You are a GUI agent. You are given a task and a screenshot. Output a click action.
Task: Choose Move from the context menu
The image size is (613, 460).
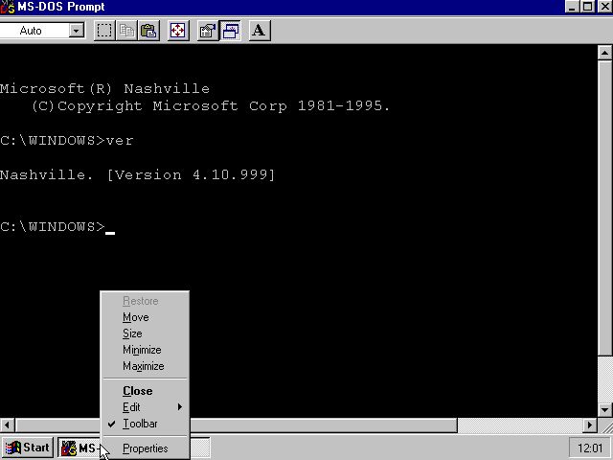(x=145, y=317)
